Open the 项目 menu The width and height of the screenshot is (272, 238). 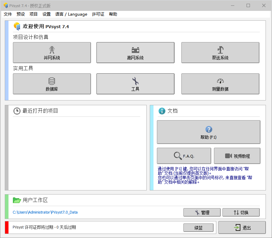click(x=34, y=14)
